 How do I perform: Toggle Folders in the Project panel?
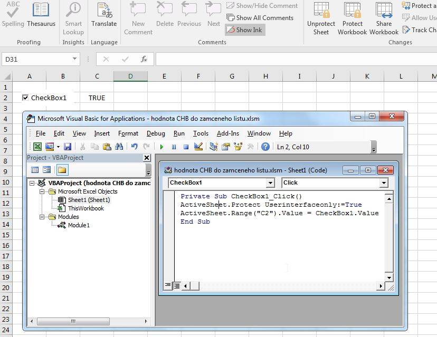[62, 170]
